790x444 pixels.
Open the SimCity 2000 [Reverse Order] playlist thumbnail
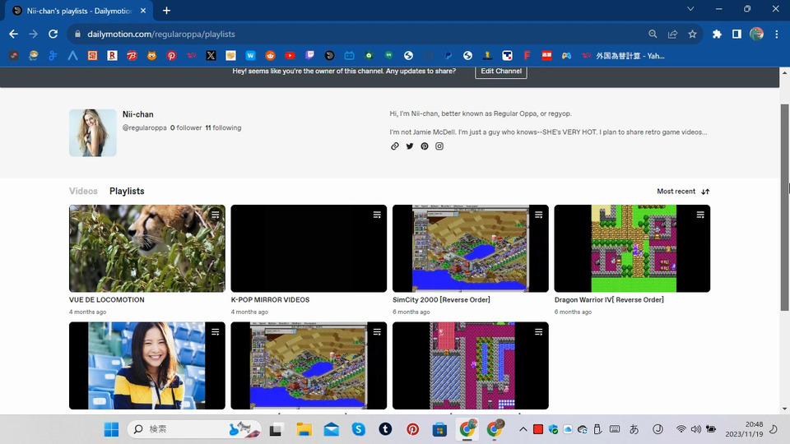coord(470,248)
